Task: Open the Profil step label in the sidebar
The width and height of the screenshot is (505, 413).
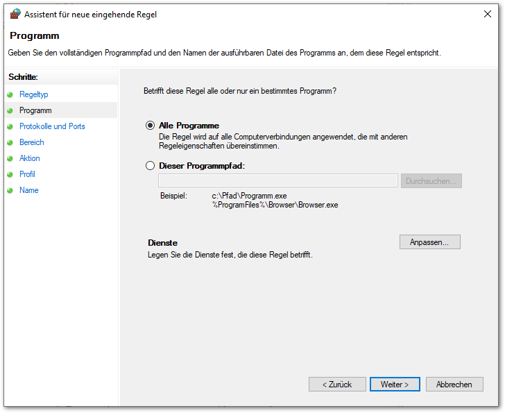Action: (27, 174)
